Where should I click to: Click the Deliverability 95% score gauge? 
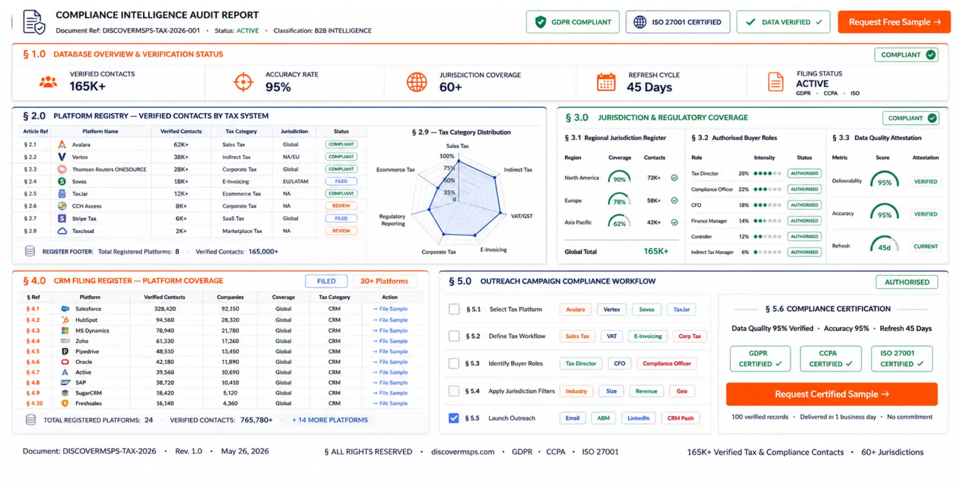click(884, 180)
